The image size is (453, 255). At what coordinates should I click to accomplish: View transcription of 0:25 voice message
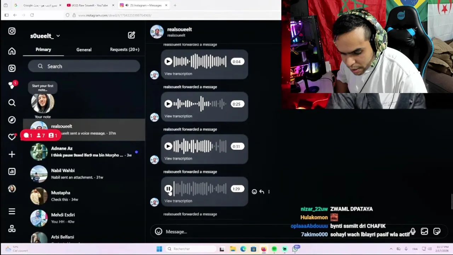178,116
